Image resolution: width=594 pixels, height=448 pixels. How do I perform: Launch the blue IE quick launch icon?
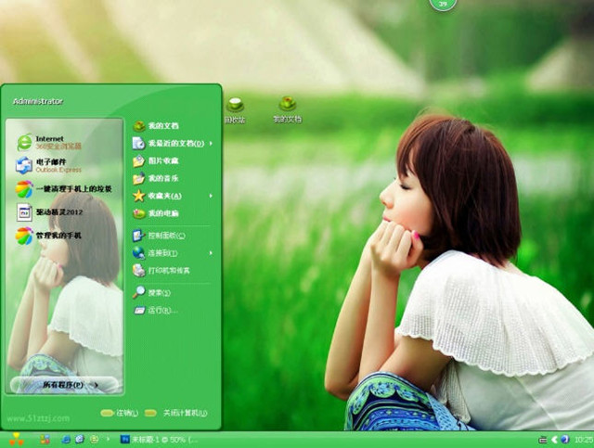tap(66, 440)
